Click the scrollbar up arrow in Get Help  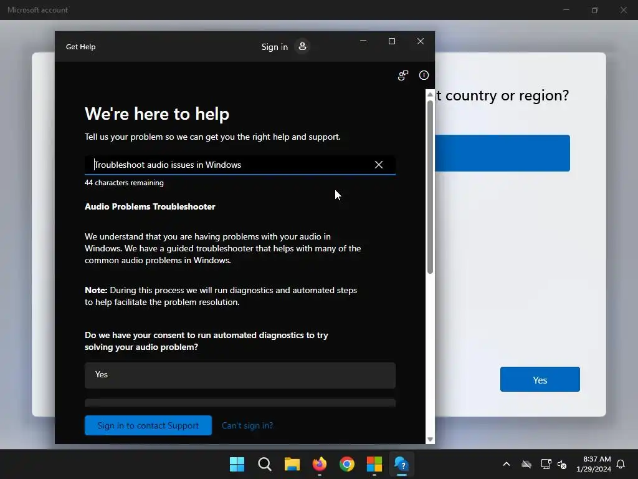point(430,95)
